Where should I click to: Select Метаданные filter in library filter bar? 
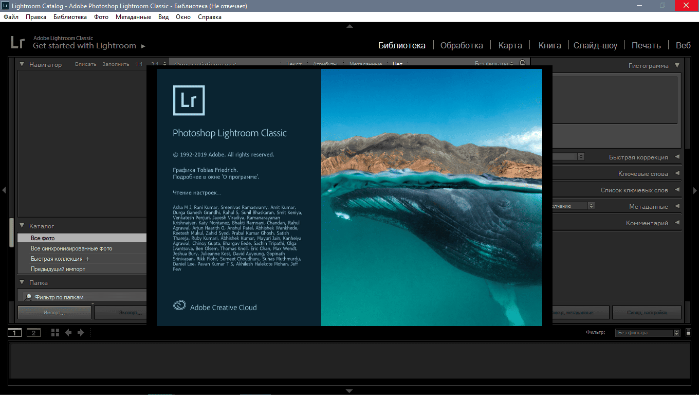(x=365, y=64)
